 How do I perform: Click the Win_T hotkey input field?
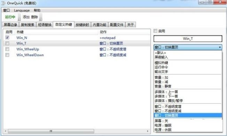coord(188,39)
